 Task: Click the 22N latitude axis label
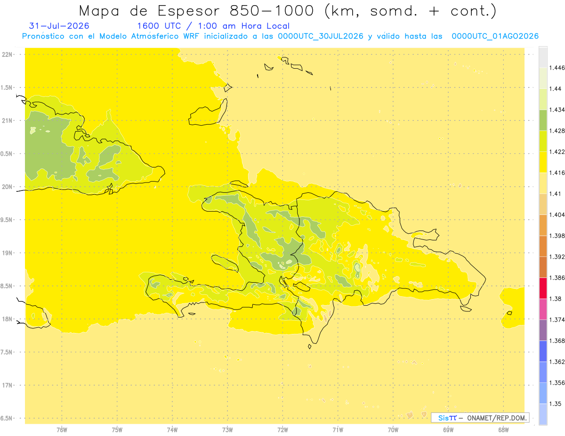[7, 55]
